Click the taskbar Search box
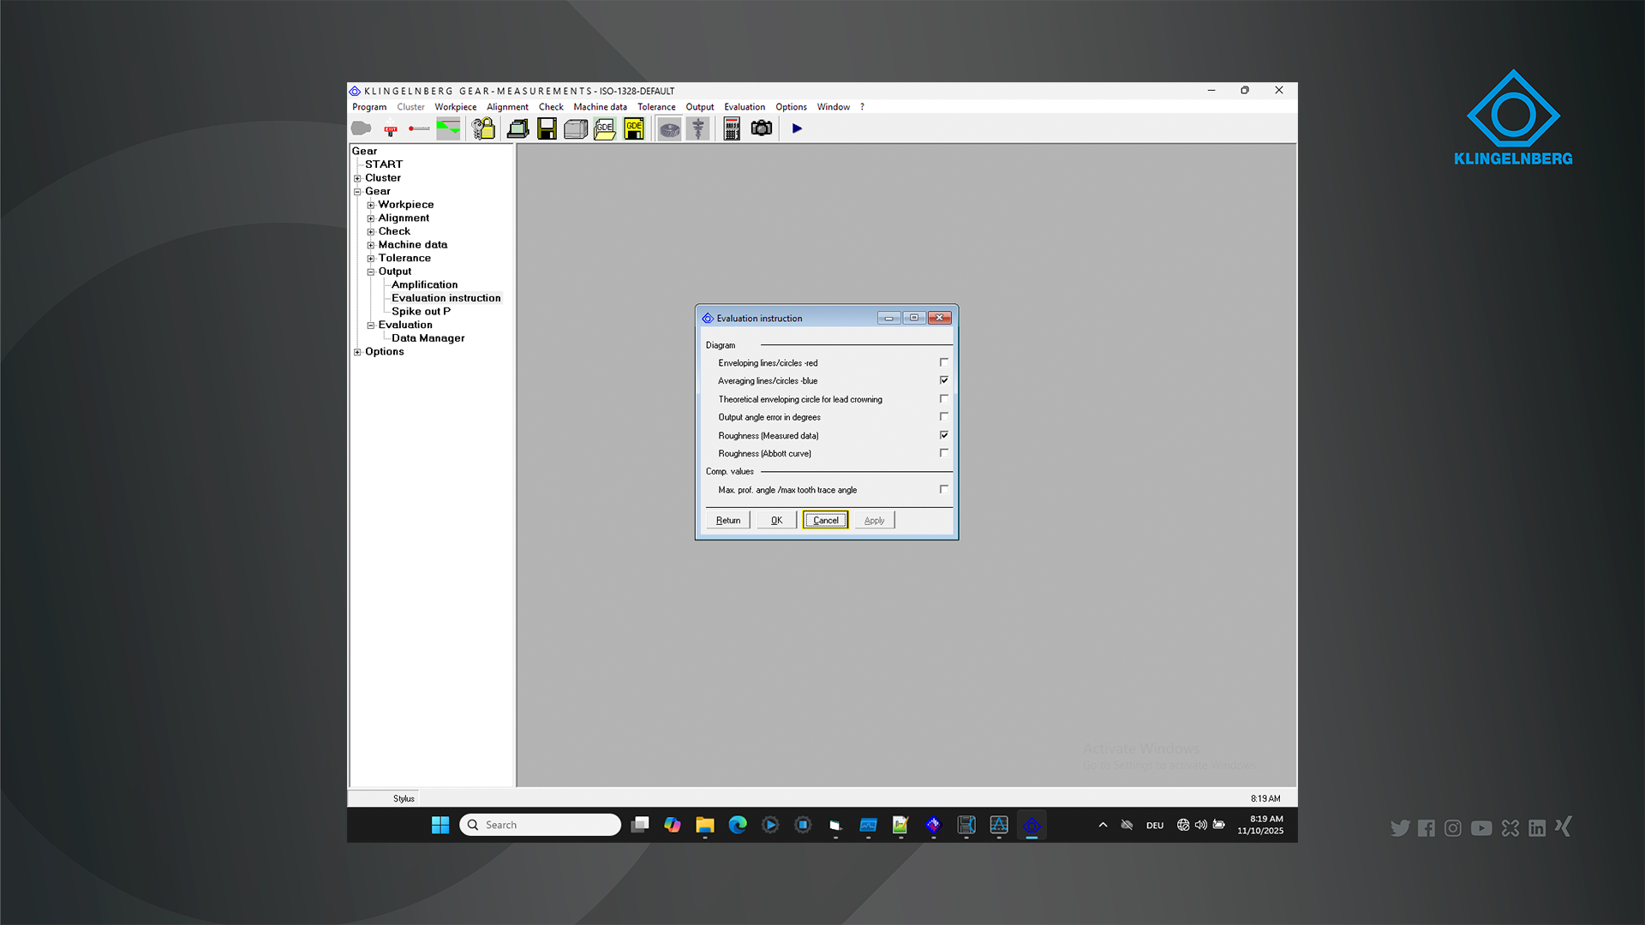This screenshot has height=925, width=1645. click(x=540, y=825)
